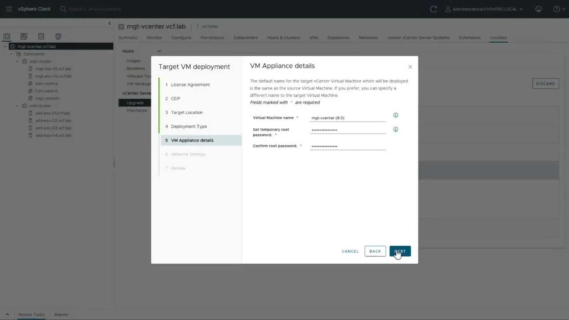Expand the bottom Recent Tasks panel arrow
Viewport: 569px width, 320px height.
click(7, 314)
